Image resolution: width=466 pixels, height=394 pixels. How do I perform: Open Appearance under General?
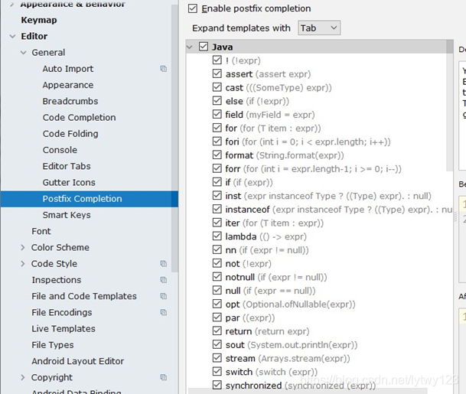click(x=68, y=85)
